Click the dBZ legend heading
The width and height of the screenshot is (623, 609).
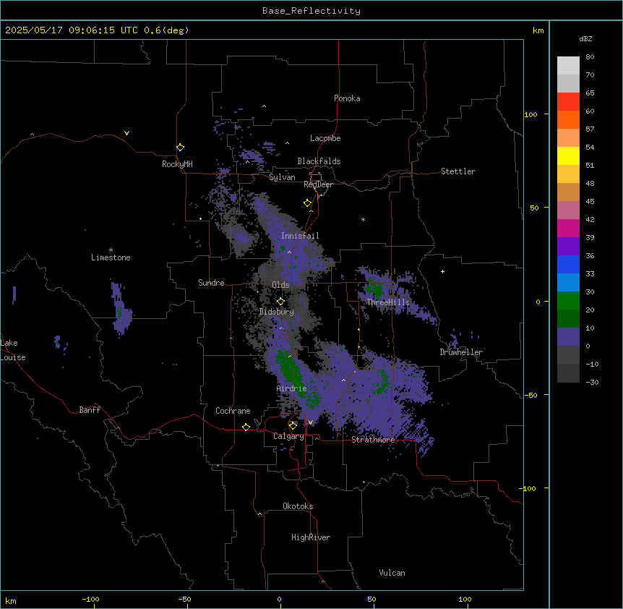pos(585,39)
